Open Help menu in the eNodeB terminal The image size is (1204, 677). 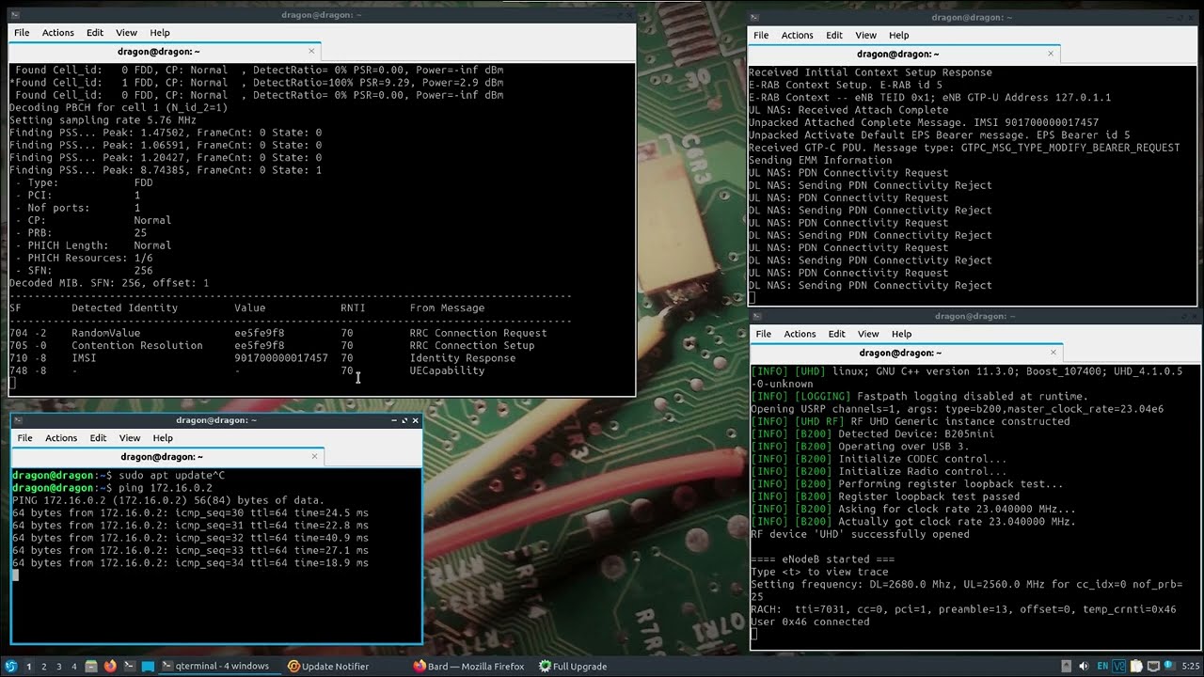[x=902, y=334]
